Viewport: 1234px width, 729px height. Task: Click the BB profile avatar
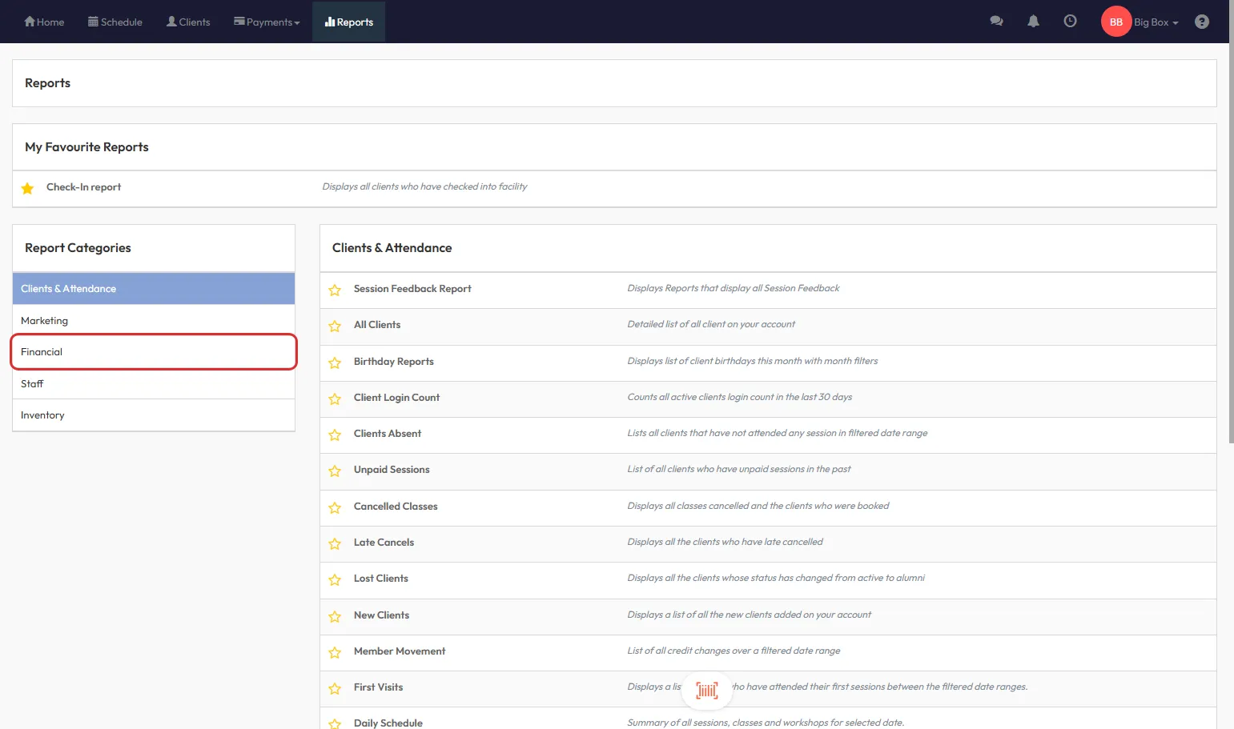coord(1115,22)
